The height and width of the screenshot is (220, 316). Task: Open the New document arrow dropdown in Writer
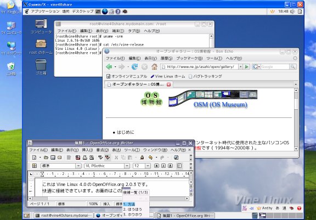40,157
